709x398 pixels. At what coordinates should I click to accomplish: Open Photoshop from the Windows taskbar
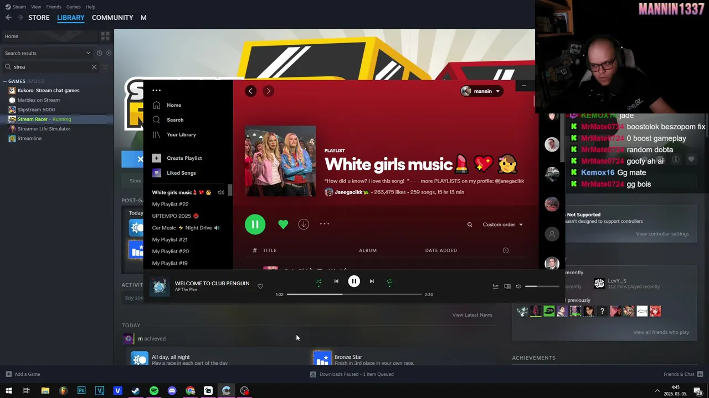pyautogui.click(x=81, y=391)
